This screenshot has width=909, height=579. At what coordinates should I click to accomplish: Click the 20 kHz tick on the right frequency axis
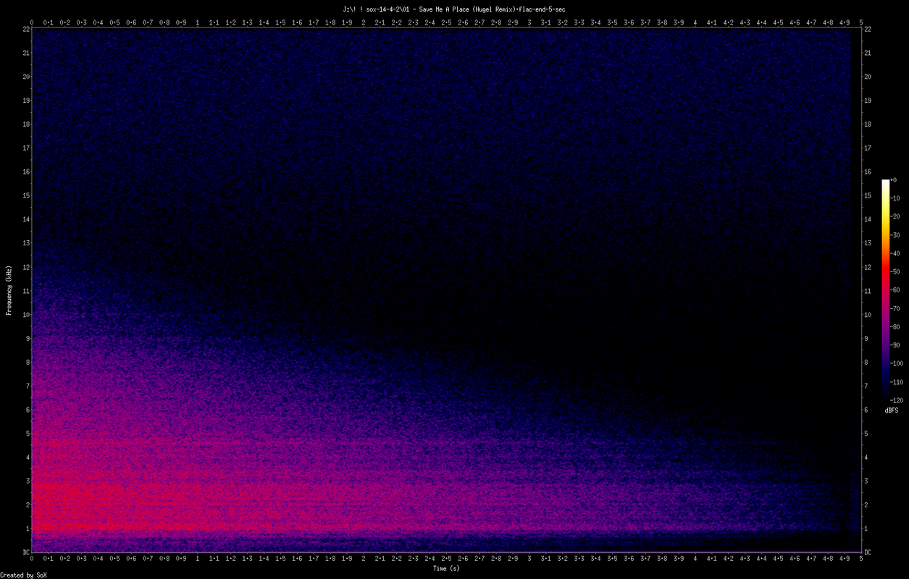point(868,77)
